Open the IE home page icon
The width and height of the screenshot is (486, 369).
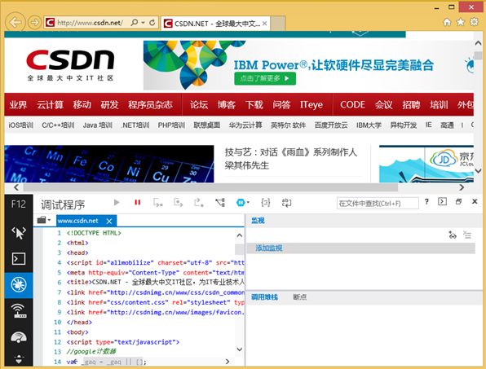447,22
